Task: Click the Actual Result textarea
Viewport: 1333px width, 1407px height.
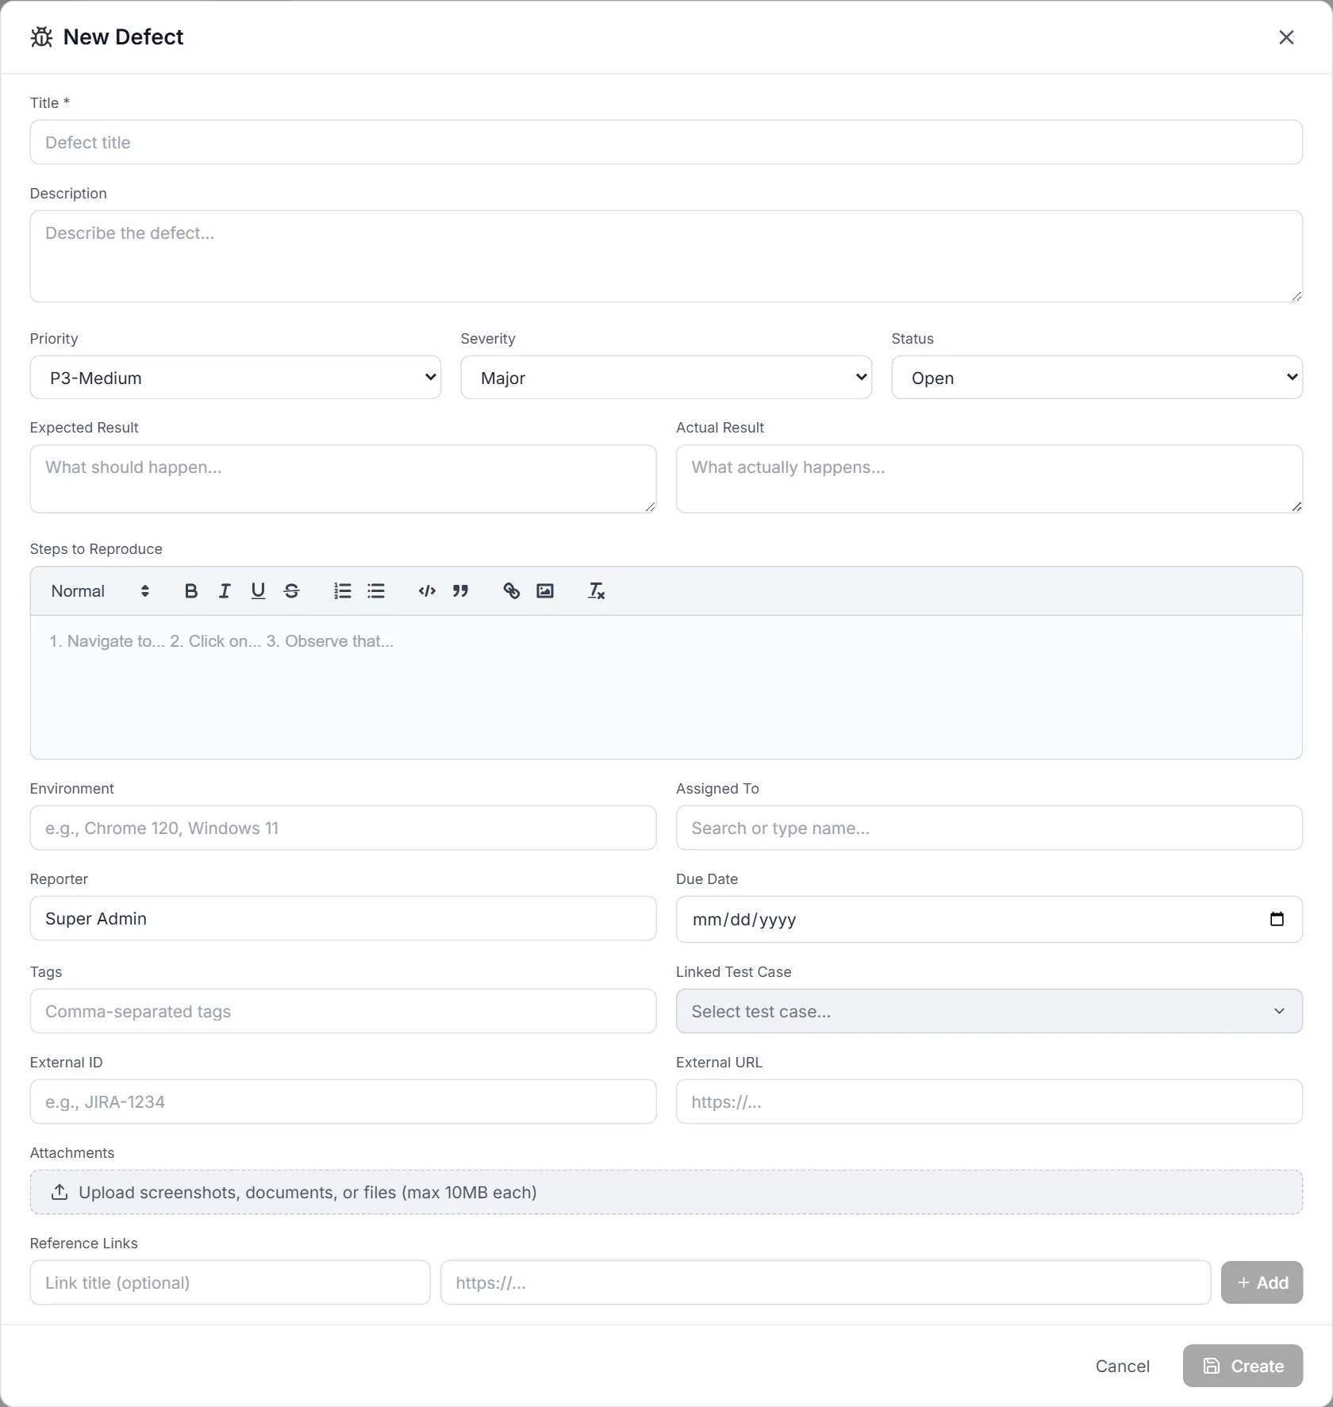Action: (x=989, y=479)
